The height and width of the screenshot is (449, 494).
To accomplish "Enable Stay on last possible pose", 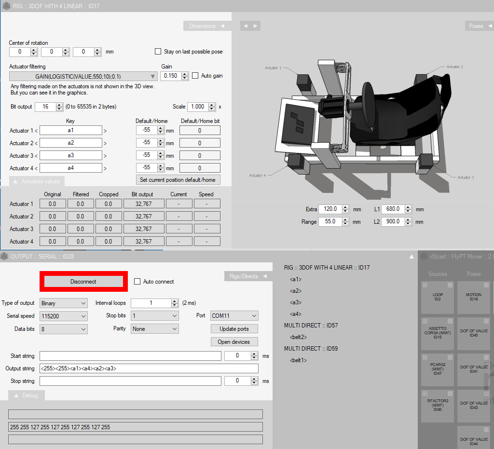I will point(158,52).
